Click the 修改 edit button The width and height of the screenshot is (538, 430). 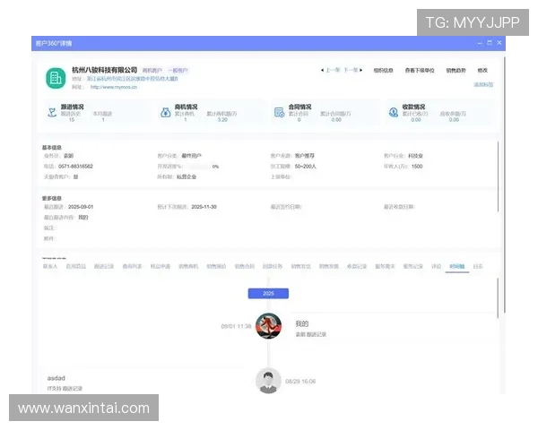pyautogui.click(x=482, y=70)
